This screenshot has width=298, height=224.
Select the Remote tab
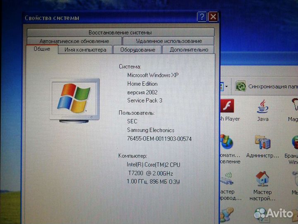click(168, 41)
